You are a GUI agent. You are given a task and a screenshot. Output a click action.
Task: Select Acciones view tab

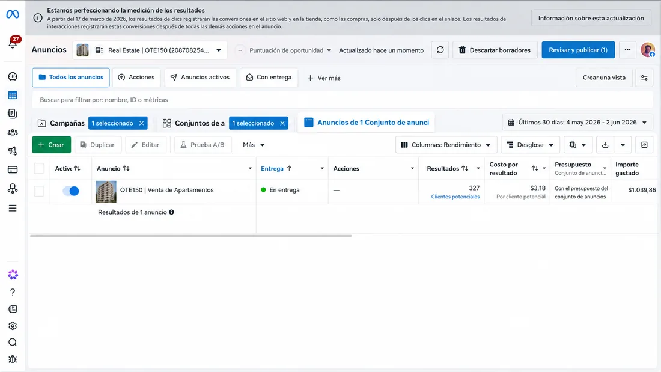136,77
